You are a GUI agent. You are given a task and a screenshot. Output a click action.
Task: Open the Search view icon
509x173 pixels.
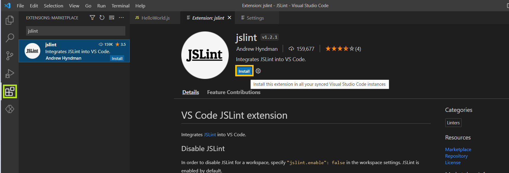[10, 38]
